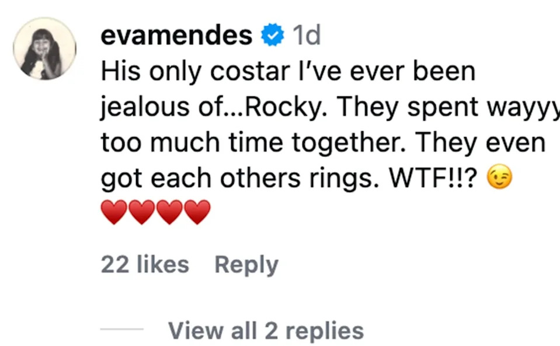Click the circular avatar thumbnail
Screen dimensions: 560x346
(x=45, y=47)
